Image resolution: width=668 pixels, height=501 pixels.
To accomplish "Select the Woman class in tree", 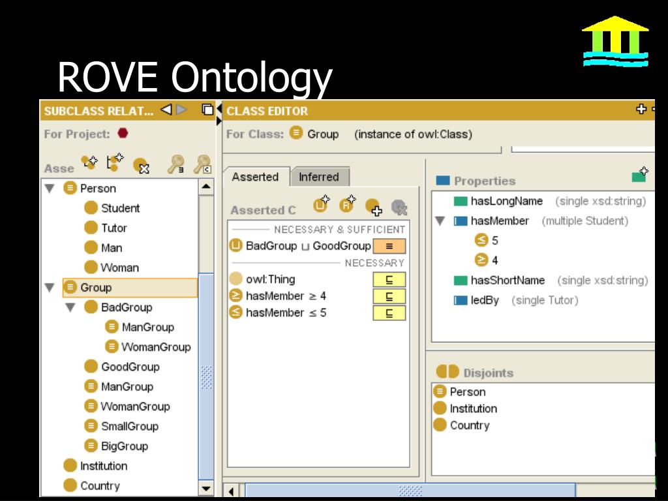I will point(112,267).
